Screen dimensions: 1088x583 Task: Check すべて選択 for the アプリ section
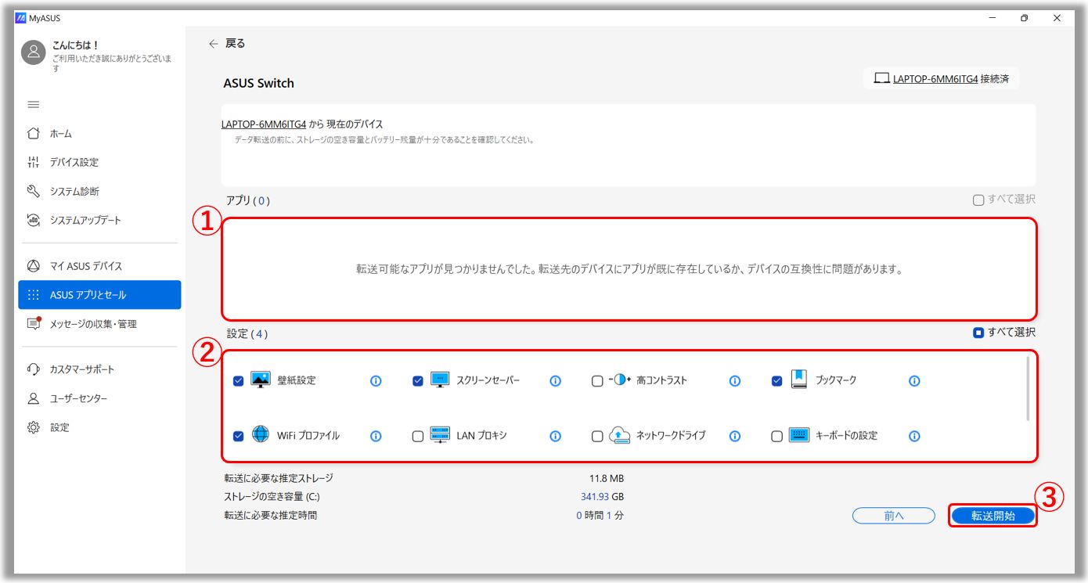click(978, 200)
